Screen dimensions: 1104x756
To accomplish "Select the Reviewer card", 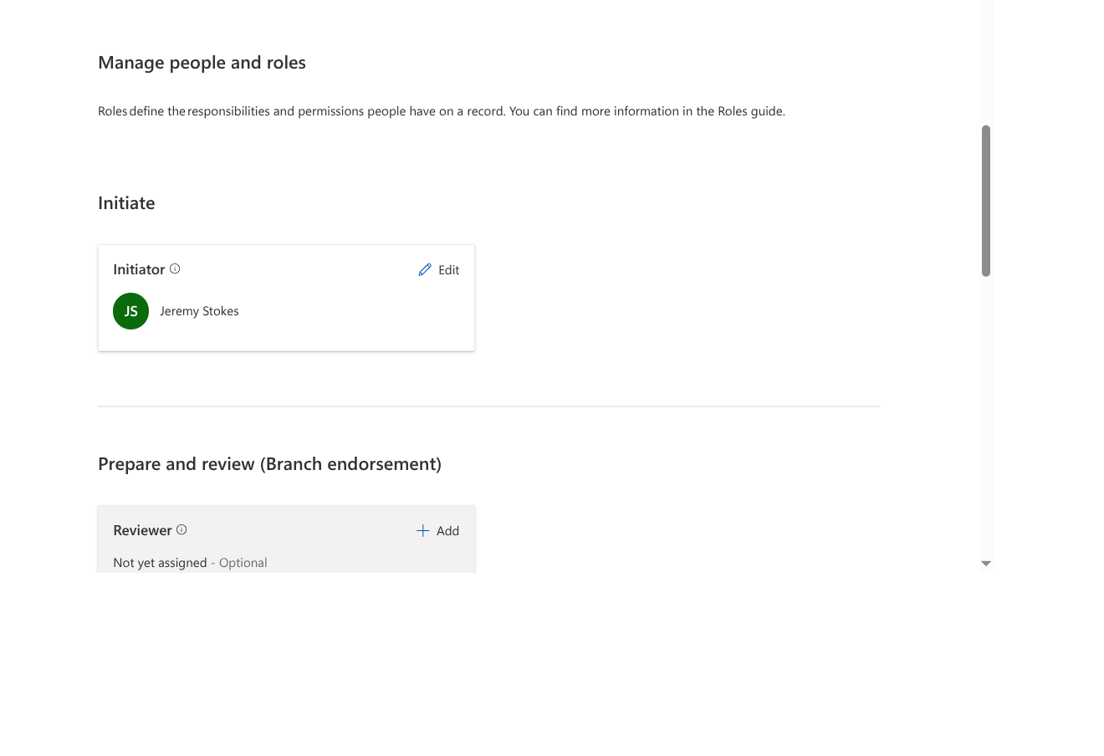I will point(286,539).
